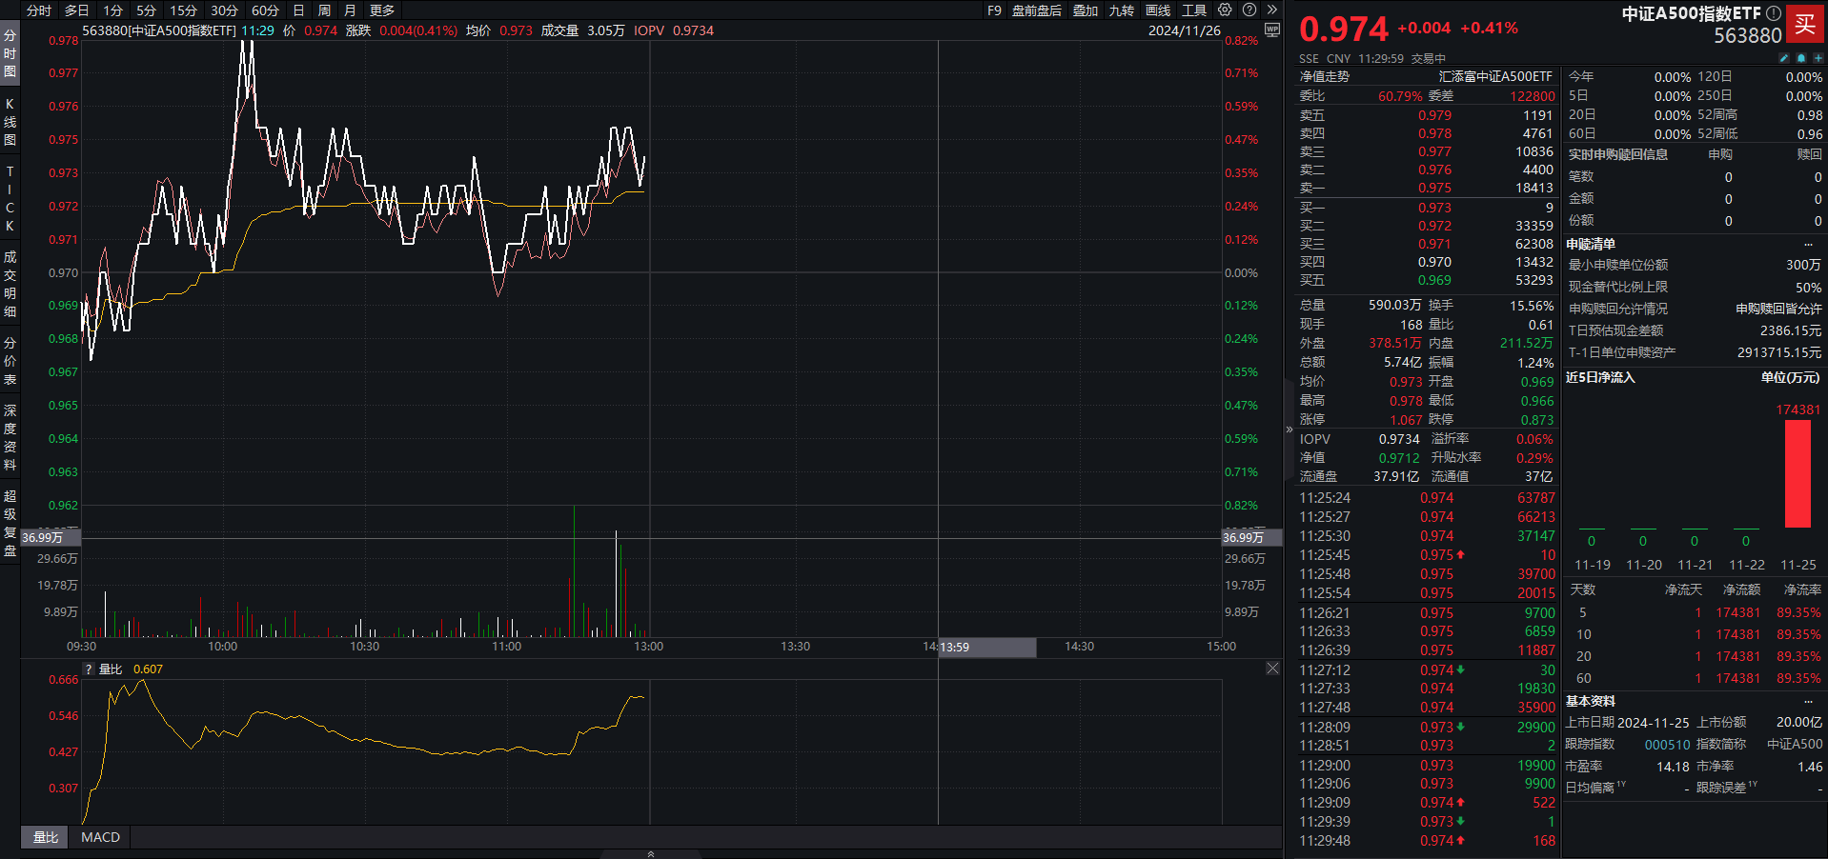Click the red 11-25 net inflow bar
The width and height of the screenshot is (1828, 859).
click(1798, 473)
